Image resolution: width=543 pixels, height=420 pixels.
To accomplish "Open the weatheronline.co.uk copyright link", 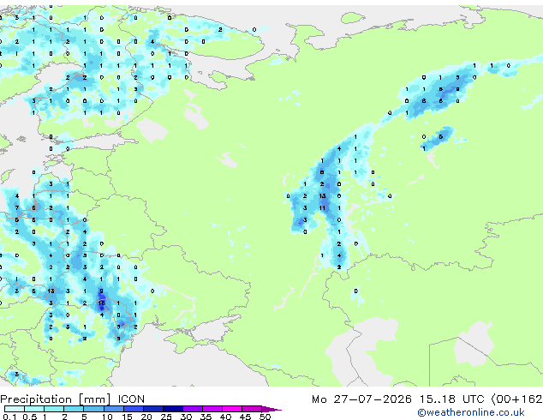I will (470, 412).
